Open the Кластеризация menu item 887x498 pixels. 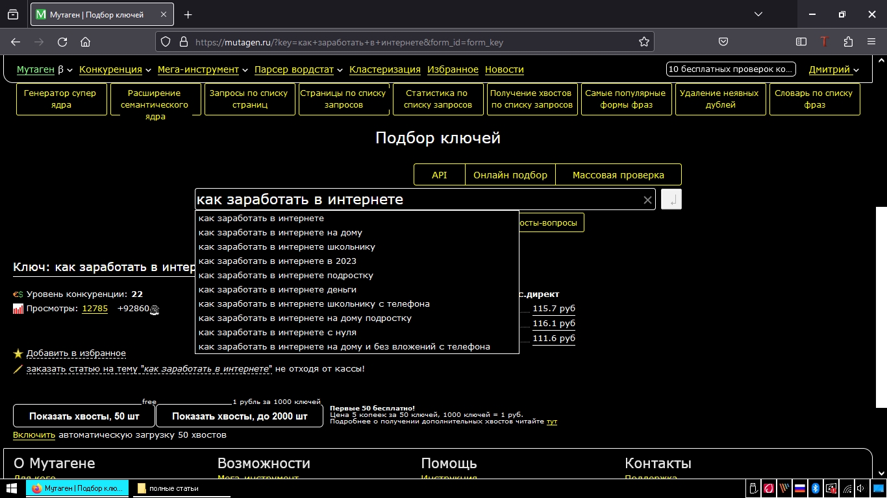click(x=385, y=69)
